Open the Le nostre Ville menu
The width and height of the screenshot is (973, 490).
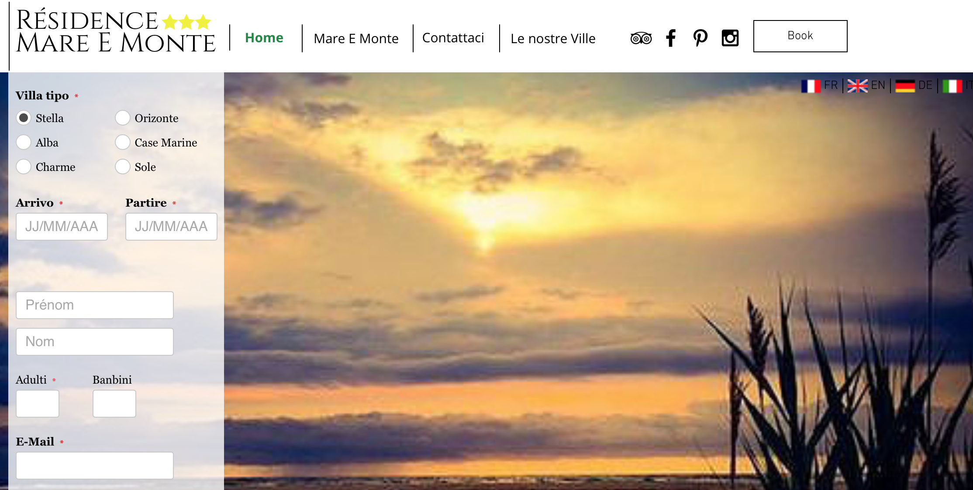click(x=553, y=38)
